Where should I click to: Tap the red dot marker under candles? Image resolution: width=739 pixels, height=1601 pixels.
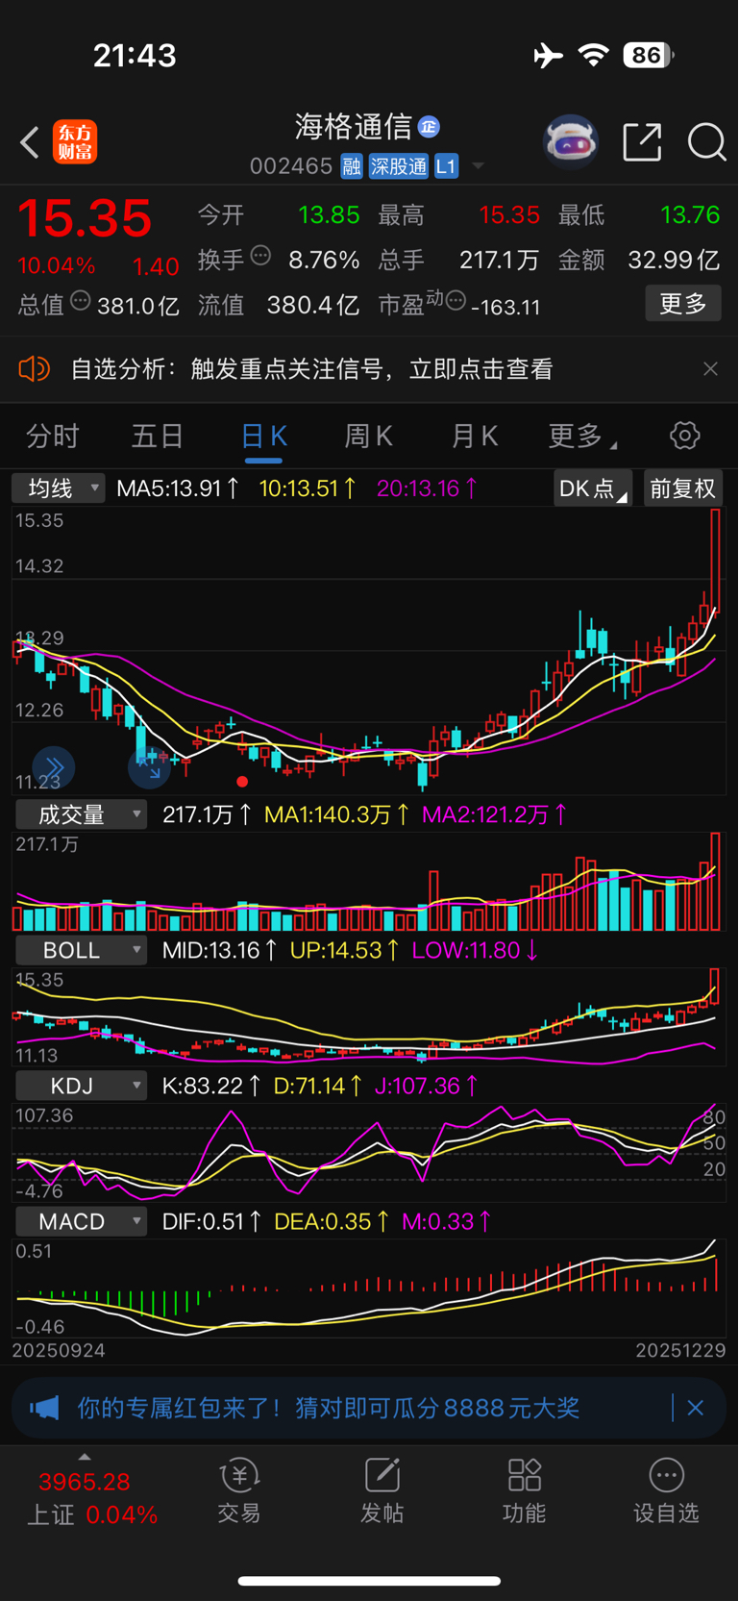pyautogui.click(x=242, y=782)
